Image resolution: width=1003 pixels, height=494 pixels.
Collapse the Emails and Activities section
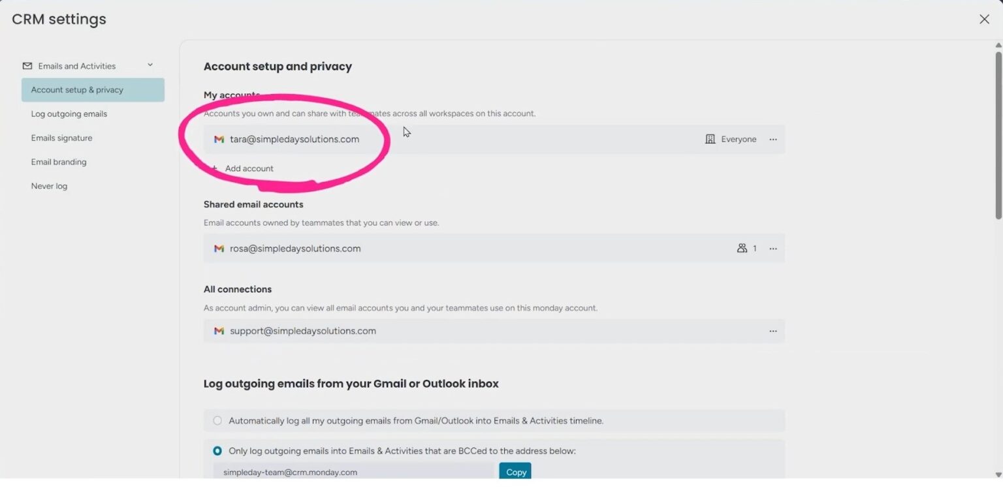(150, 65)
